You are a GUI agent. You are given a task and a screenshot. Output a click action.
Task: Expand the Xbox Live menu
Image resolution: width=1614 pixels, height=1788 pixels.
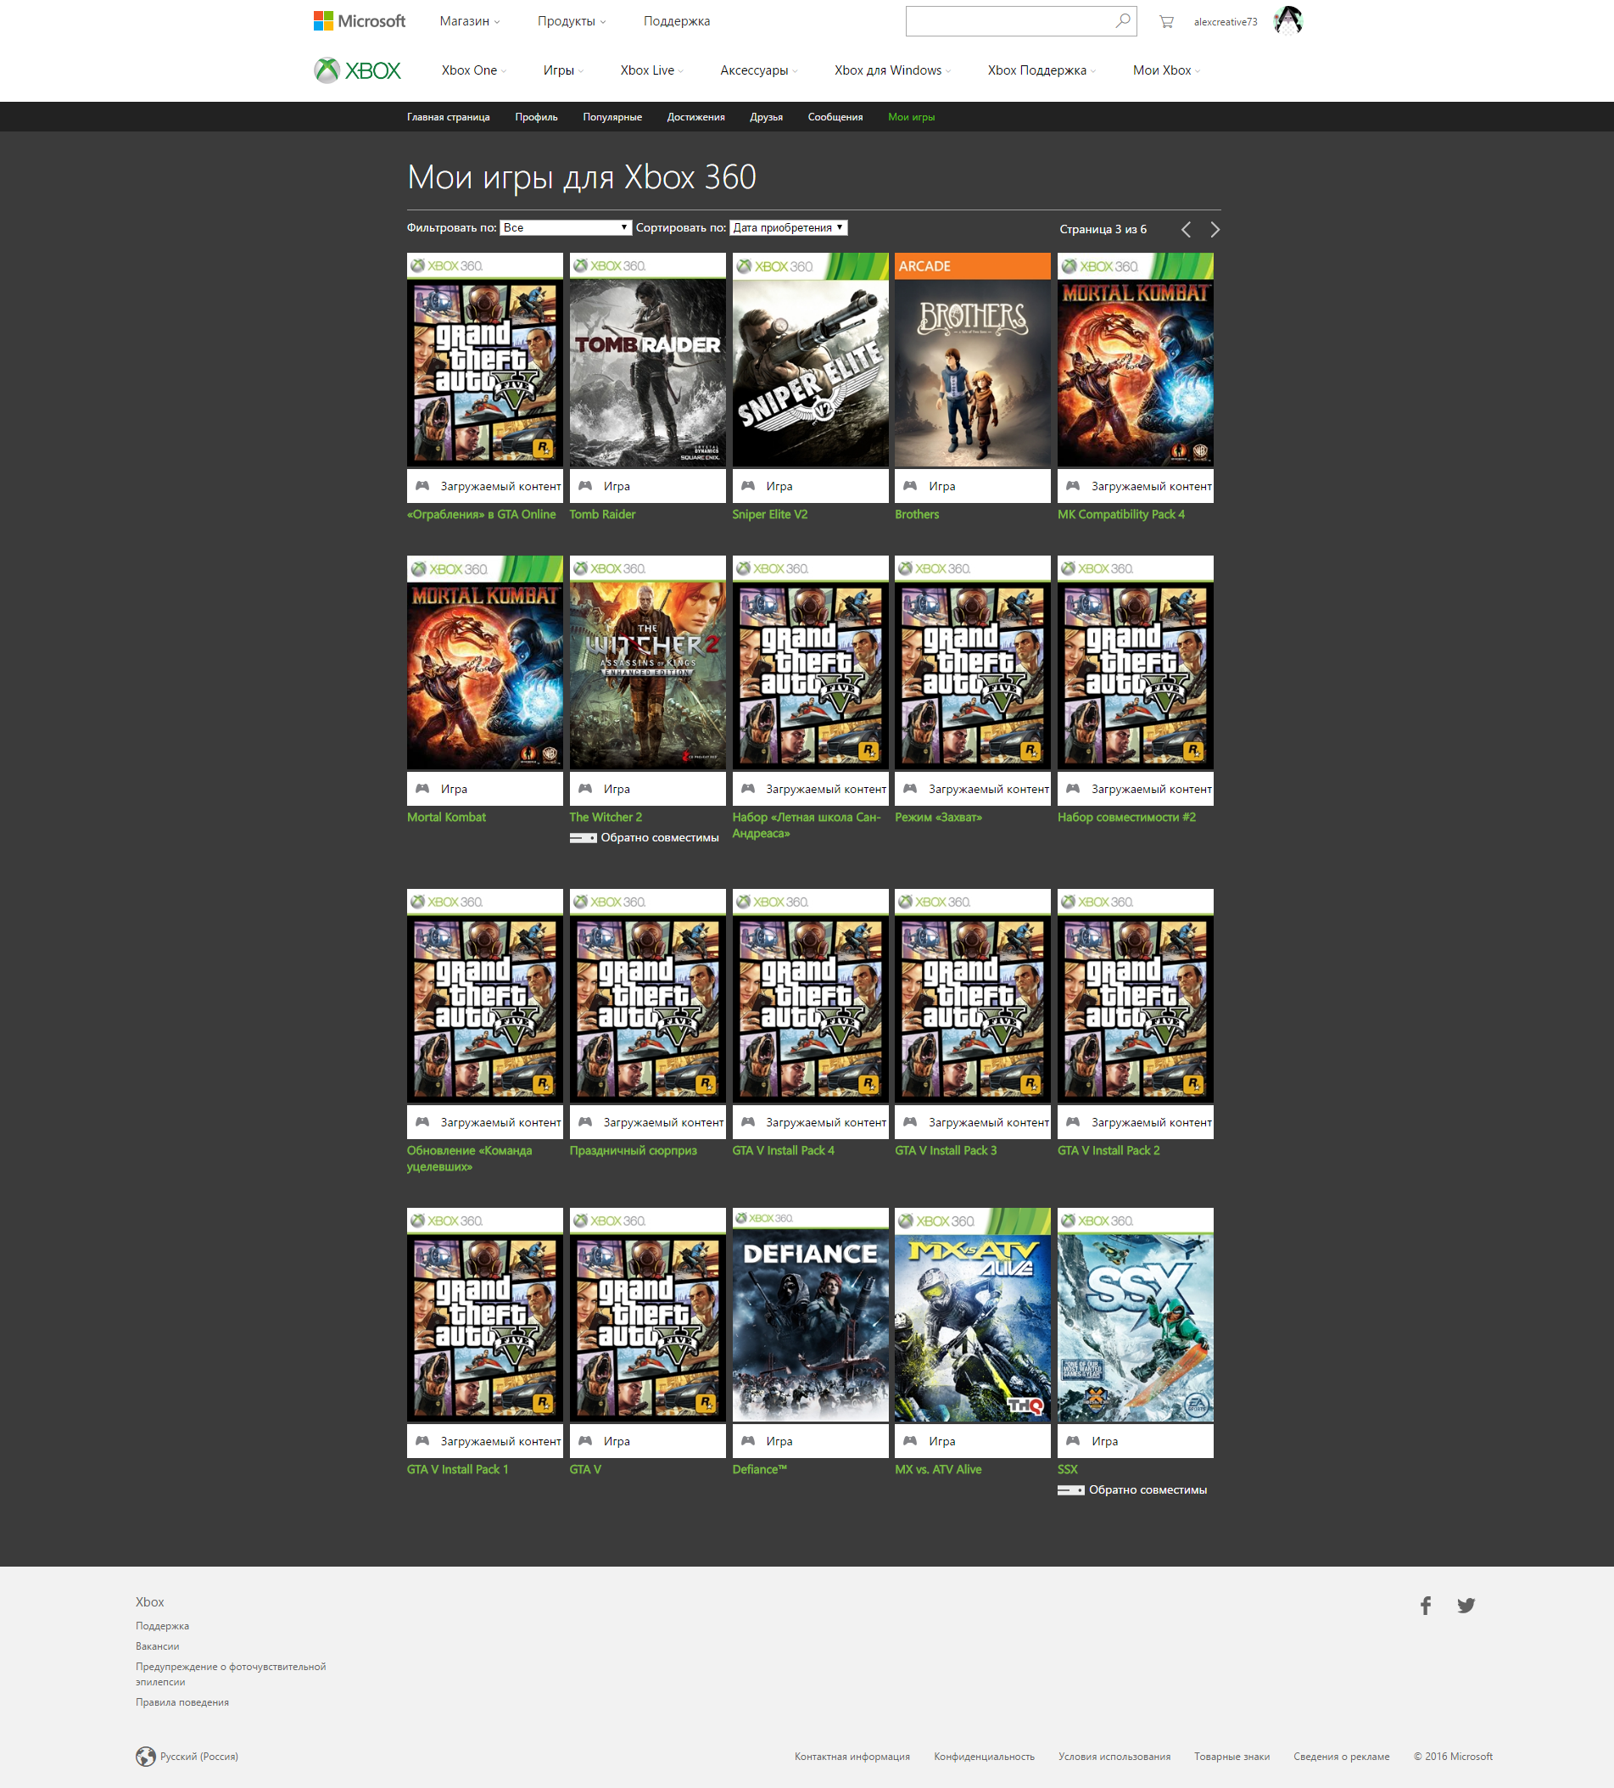pyautogui.click(x=652, y=70)
